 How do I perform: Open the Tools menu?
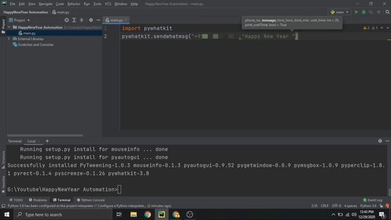(x=97, y=4)
